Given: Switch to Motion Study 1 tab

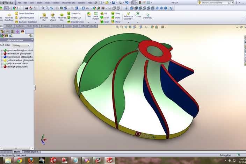Looking at the screenshot, I should [31, 152].
